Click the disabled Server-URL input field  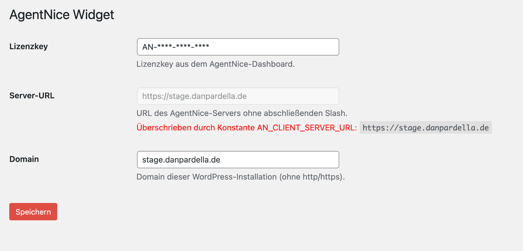coord(238,96)
